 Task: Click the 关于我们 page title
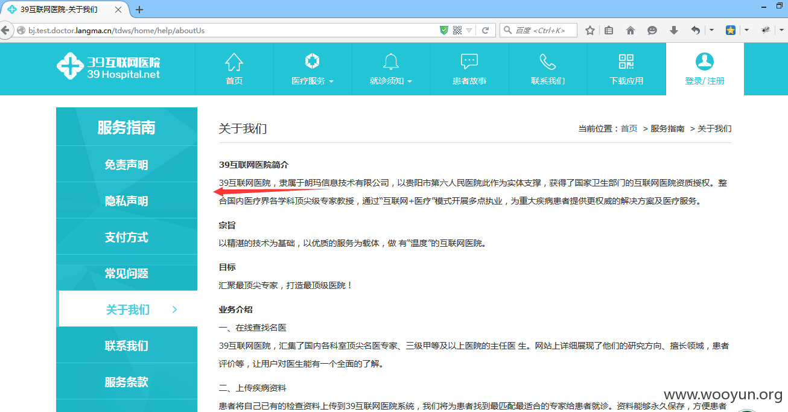point(243,128)
